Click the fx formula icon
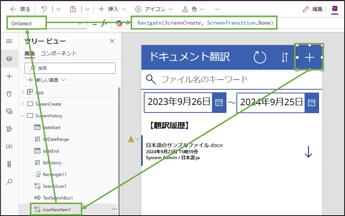 pos(104,23)
